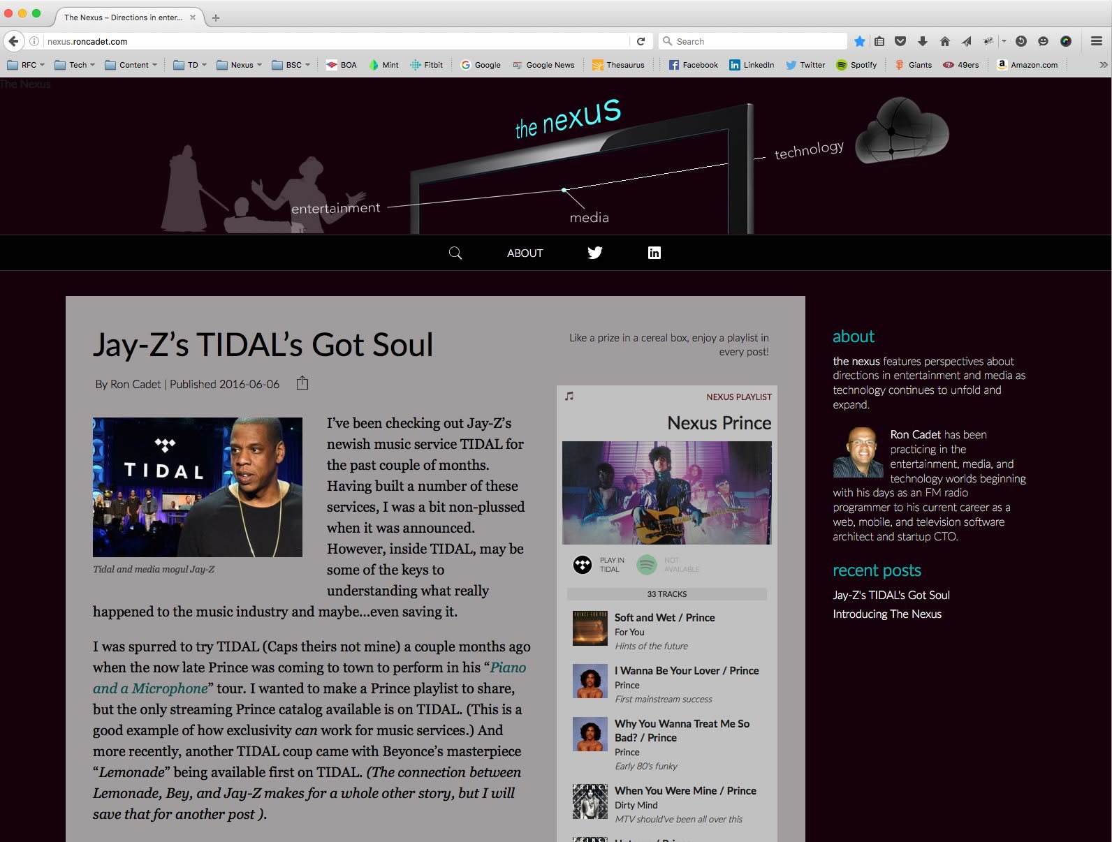Click the browser Search input field
This screenshot has height=842, width=1112.
tap(753, 41)
